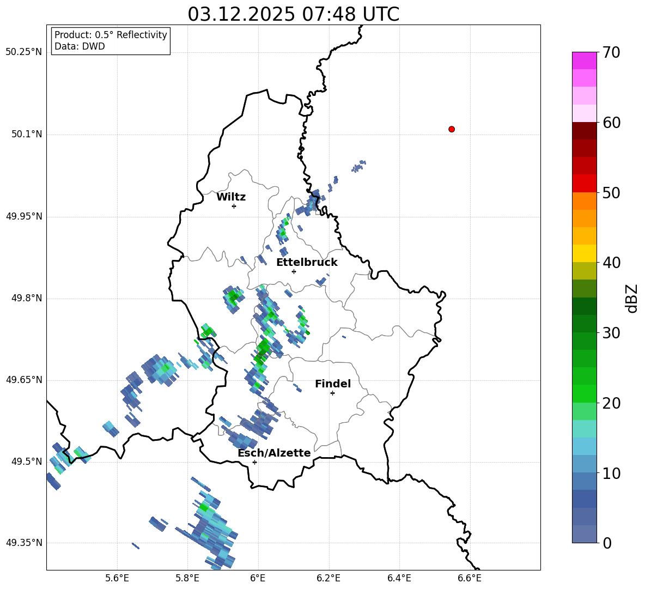This screenshot has width=645, height=589.
Task: Click the 6.2°E longitude label
Action: (328, 578)
